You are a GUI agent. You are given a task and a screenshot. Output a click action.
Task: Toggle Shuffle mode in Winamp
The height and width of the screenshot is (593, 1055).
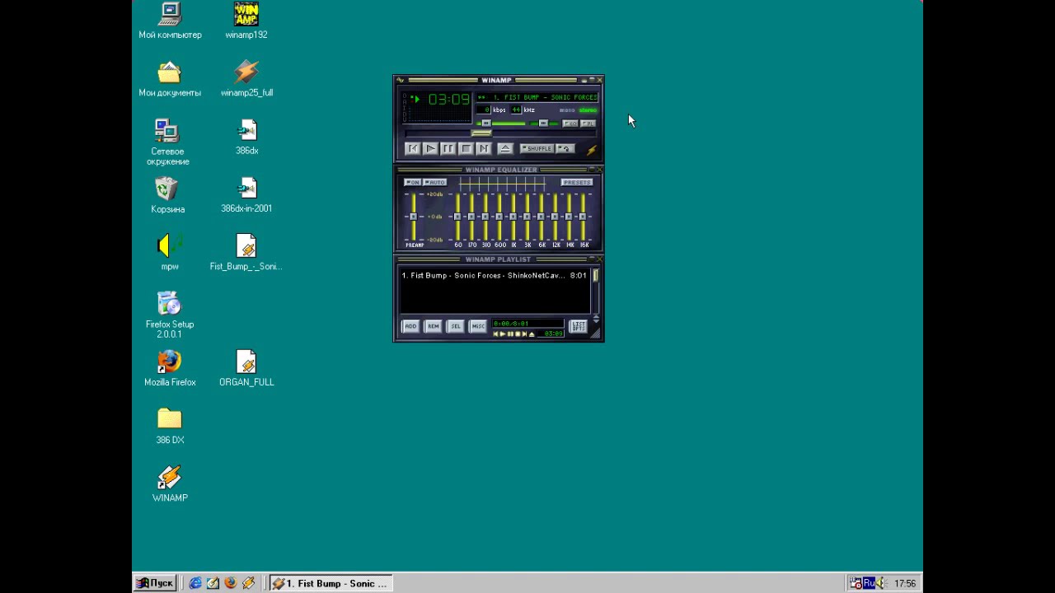coord(537,148)
